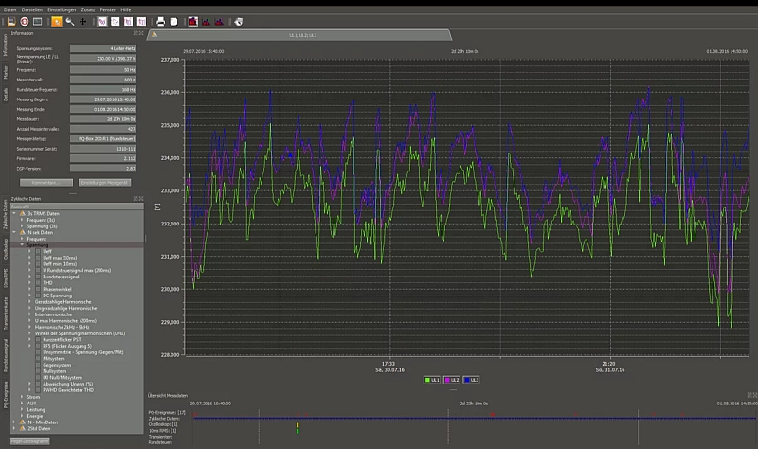Open the Daten menu
Viewport: 758px width, 449px height.
9,9
